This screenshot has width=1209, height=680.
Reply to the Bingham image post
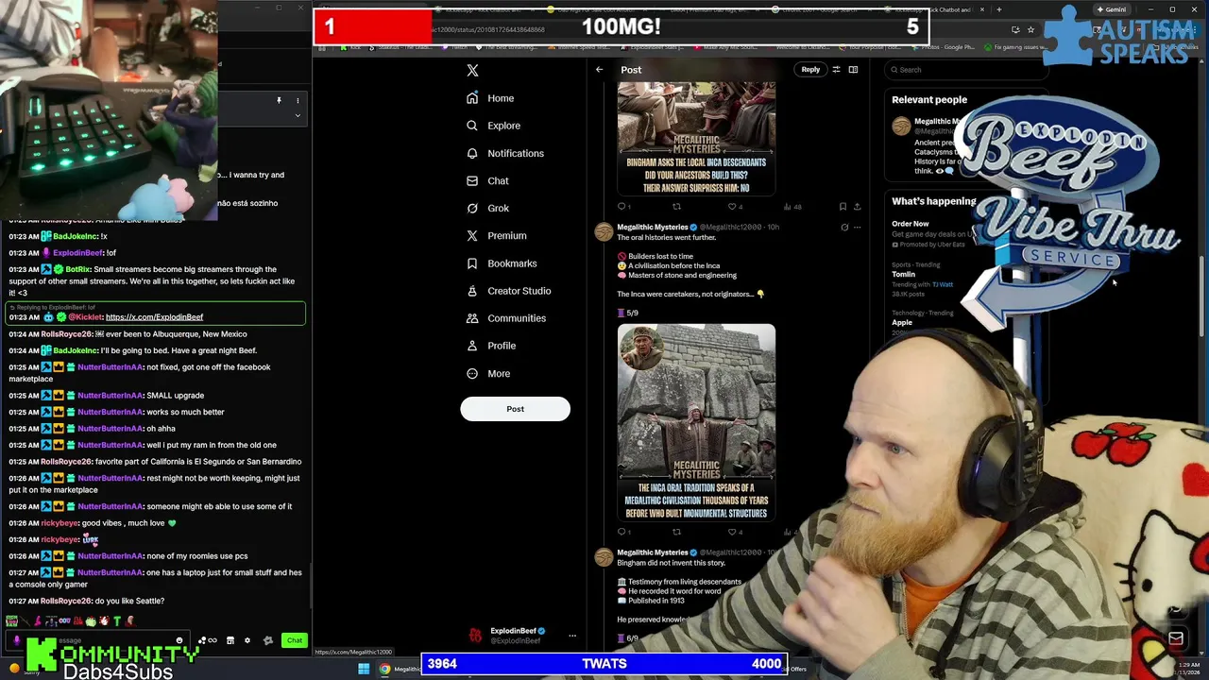tap(622, 207)
